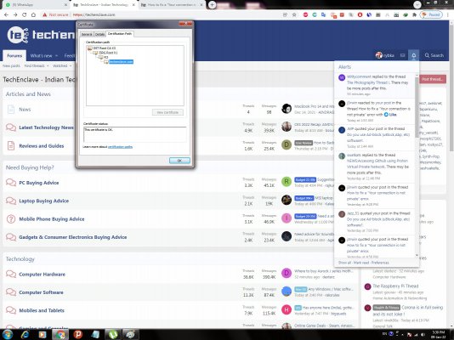Open The Raspberry Pi Thread link

pos(395,286)
